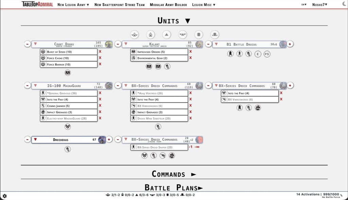Open the Droidekas comms upgrade slot
348x200 pixels.
tap(68, 149)
